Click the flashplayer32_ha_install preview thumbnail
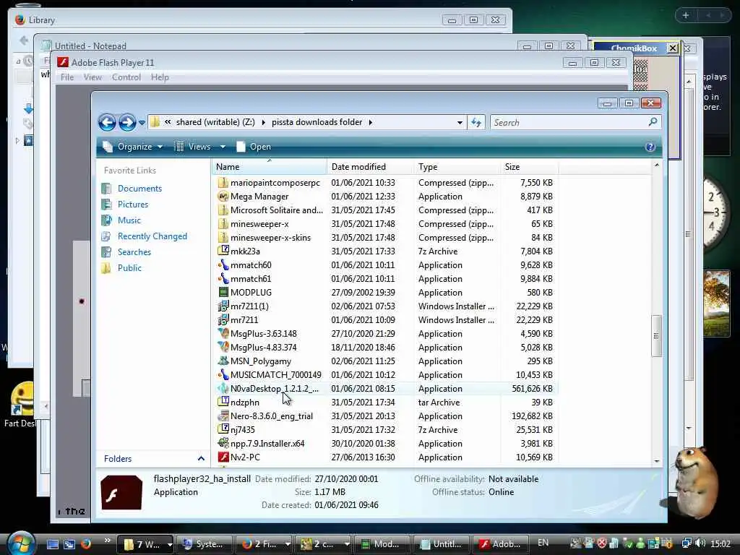The image size is (740, 555). pyautogui.click(x=121, y=492)
